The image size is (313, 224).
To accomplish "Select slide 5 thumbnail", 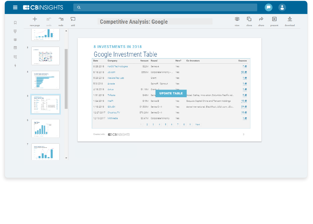I will click(x=46, y=104).
